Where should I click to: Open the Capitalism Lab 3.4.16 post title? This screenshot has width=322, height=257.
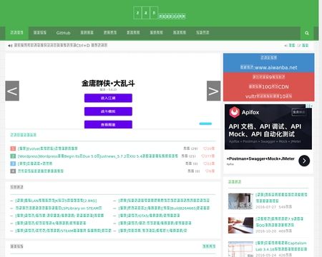pos(281,246)
